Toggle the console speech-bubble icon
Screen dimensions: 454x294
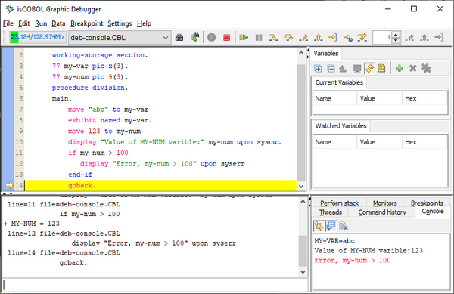click(x=331, y=226)
